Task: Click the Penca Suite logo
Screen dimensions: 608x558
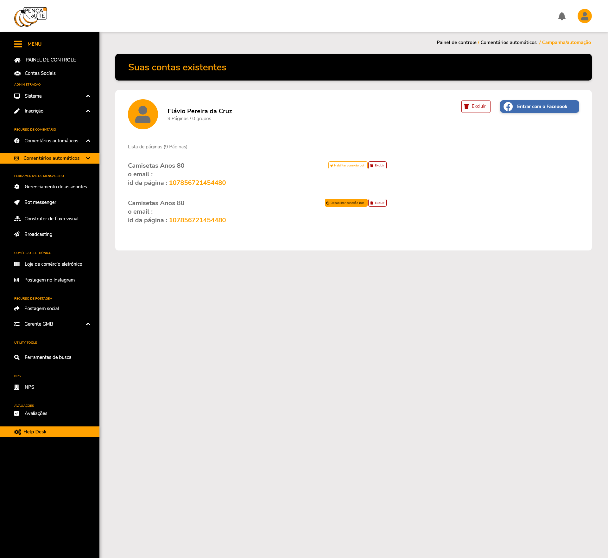Action: tap(31, 17)
